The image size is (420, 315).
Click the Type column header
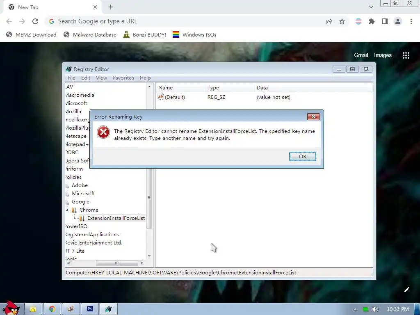229,88
